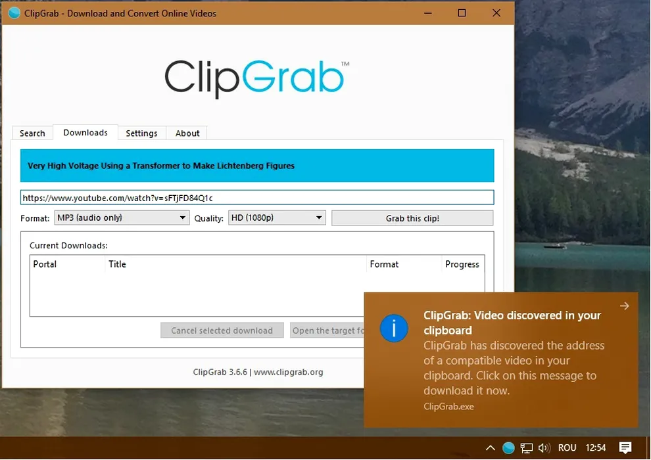651x460 pixels.
Task: Click the blue info icon in the notification
Action: click(394, 328)
